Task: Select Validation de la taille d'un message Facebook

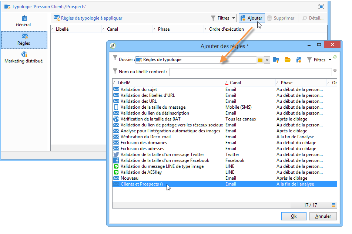Action: pyautogui.click(x=225, y=160)
